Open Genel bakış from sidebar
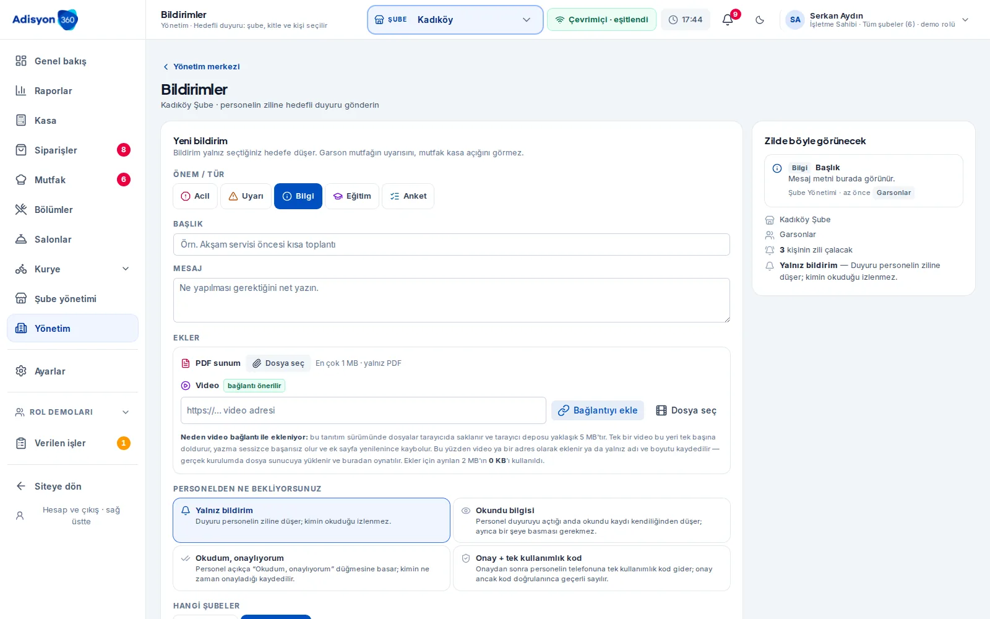The image size is (990, 619). tap(72, 61)
